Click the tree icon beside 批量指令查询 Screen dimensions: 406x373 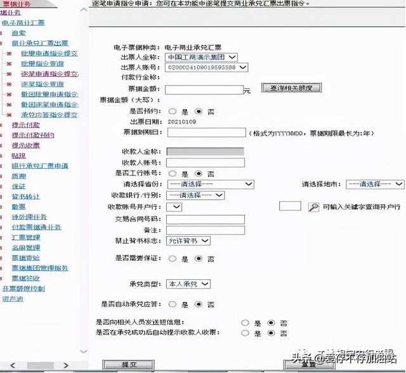click(9, 63)
